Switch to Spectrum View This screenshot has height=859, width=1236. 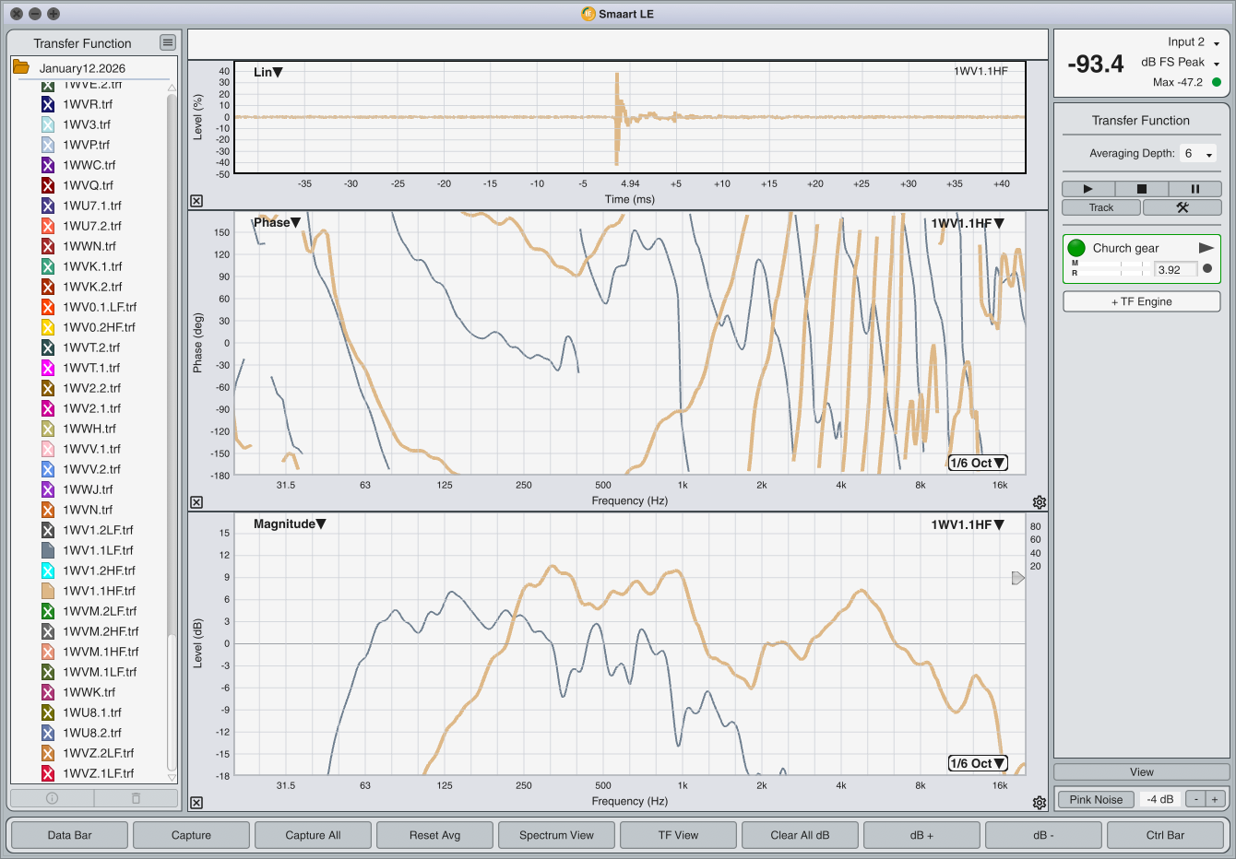pyautogui.click(x=556, y=835)
